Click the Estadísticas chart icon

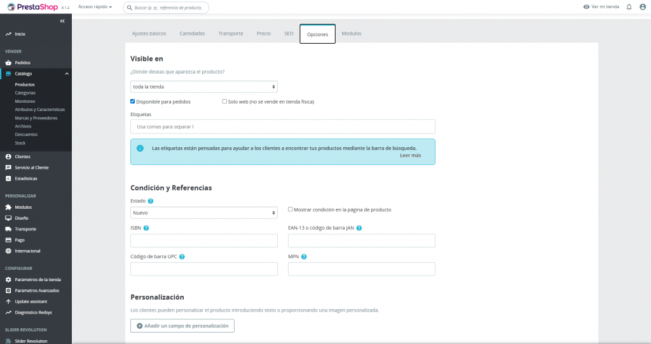8,178
